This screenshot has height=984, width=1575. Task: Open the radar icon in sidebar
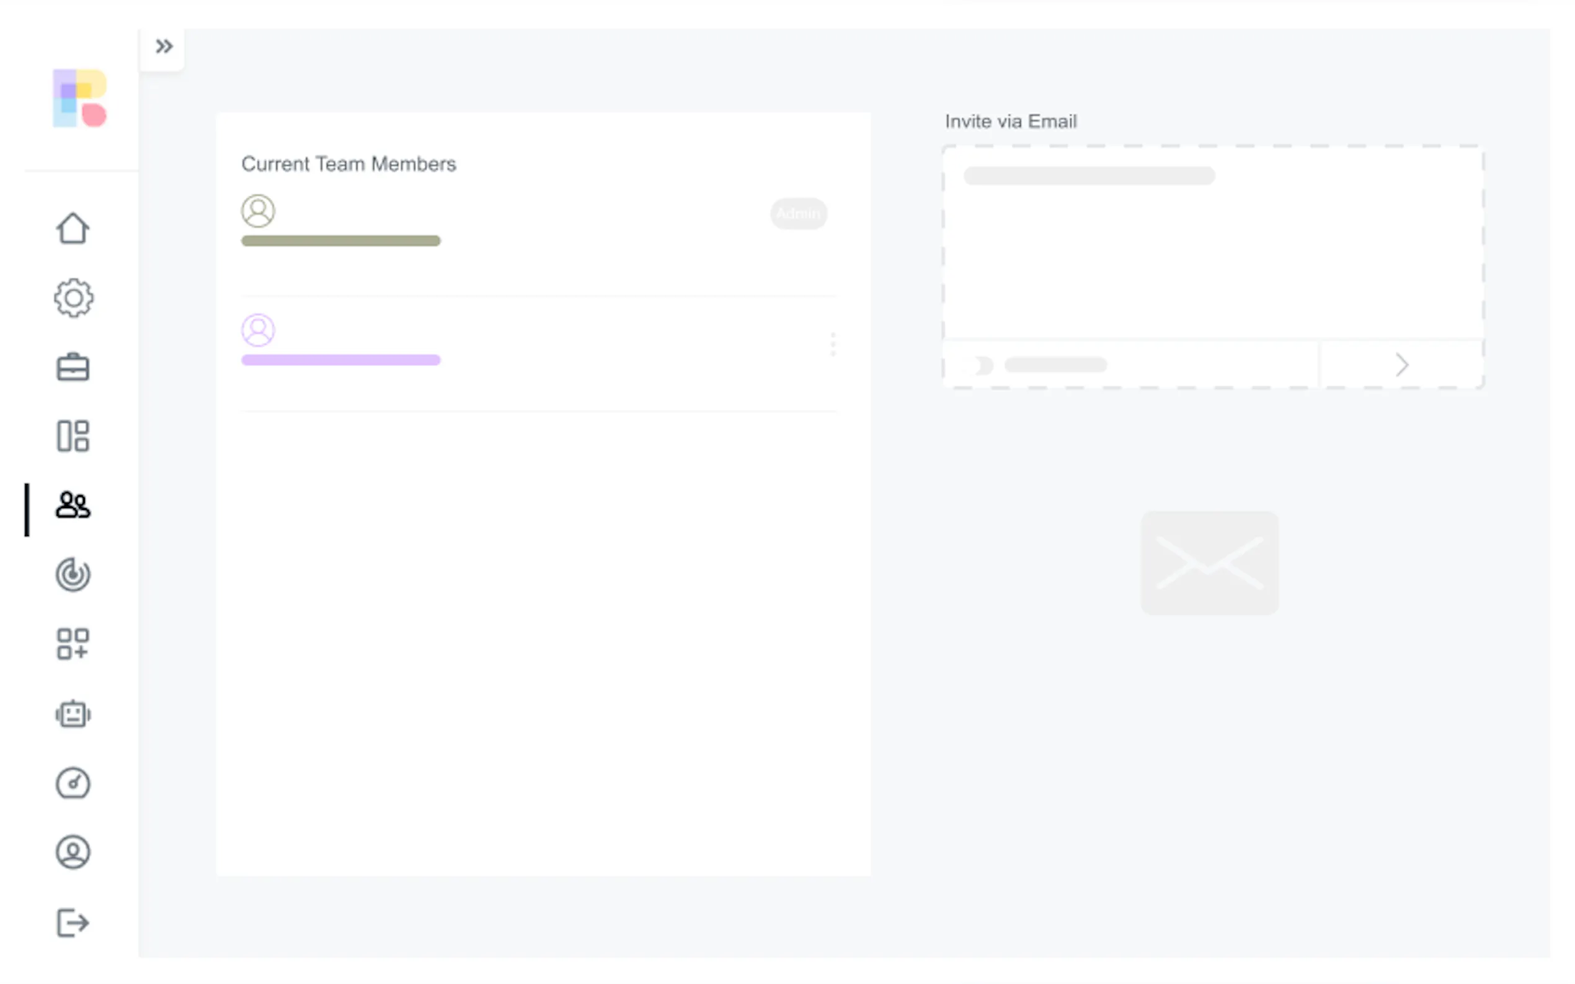73,574
